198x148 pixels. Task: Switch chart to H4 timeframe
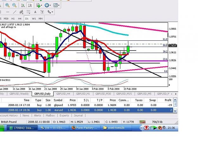coord(20,19)
